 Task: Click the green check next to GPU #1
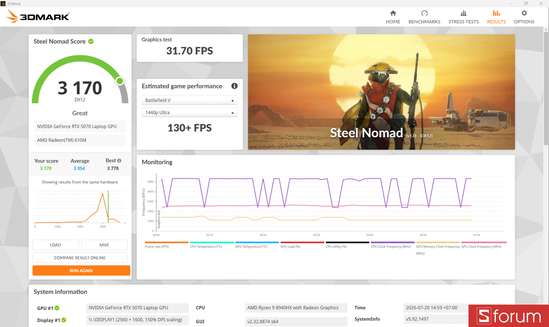(57, 308)
